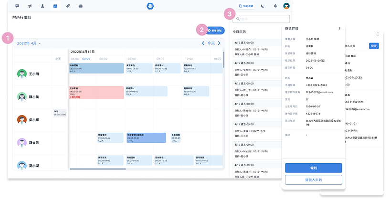Open the megaphone announcements icon
Viewport: 391px width, 201px height.
tap(30, 6)
